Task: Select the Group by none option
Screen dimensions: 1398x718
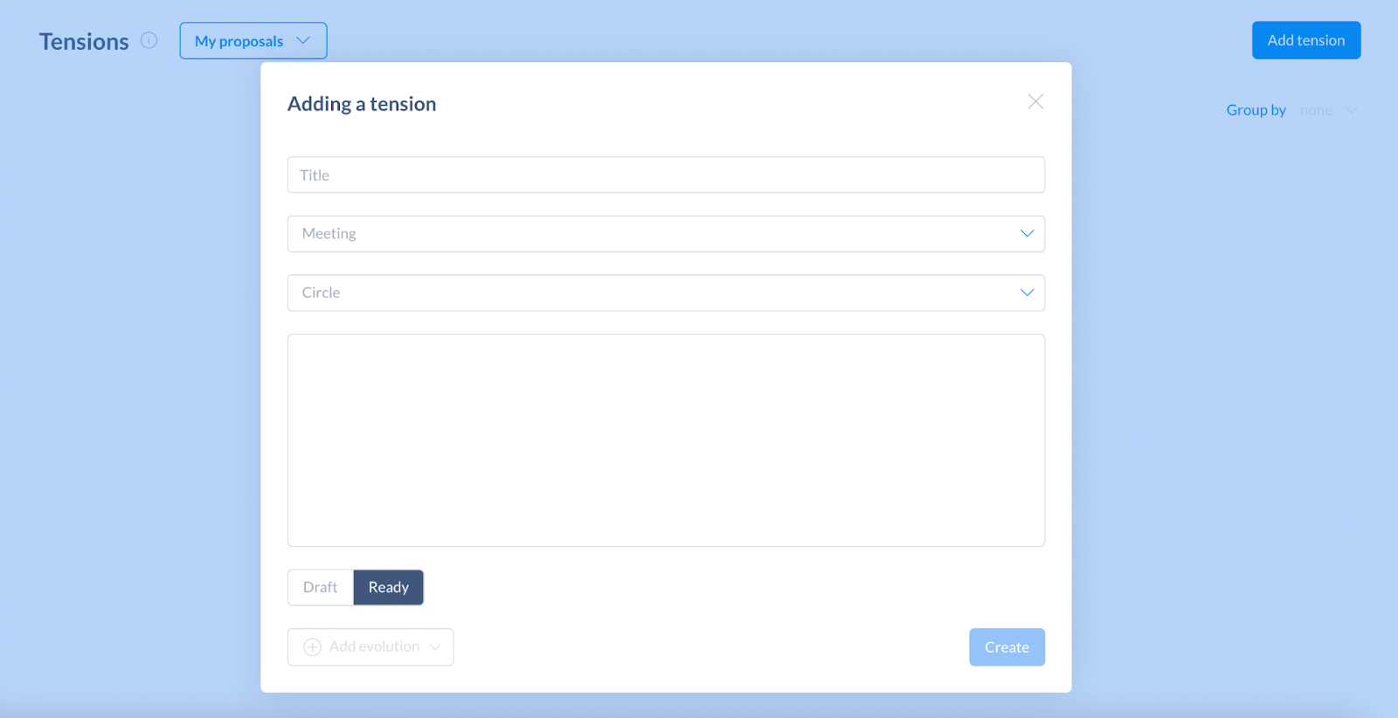Action: (x=1316, y=110)
